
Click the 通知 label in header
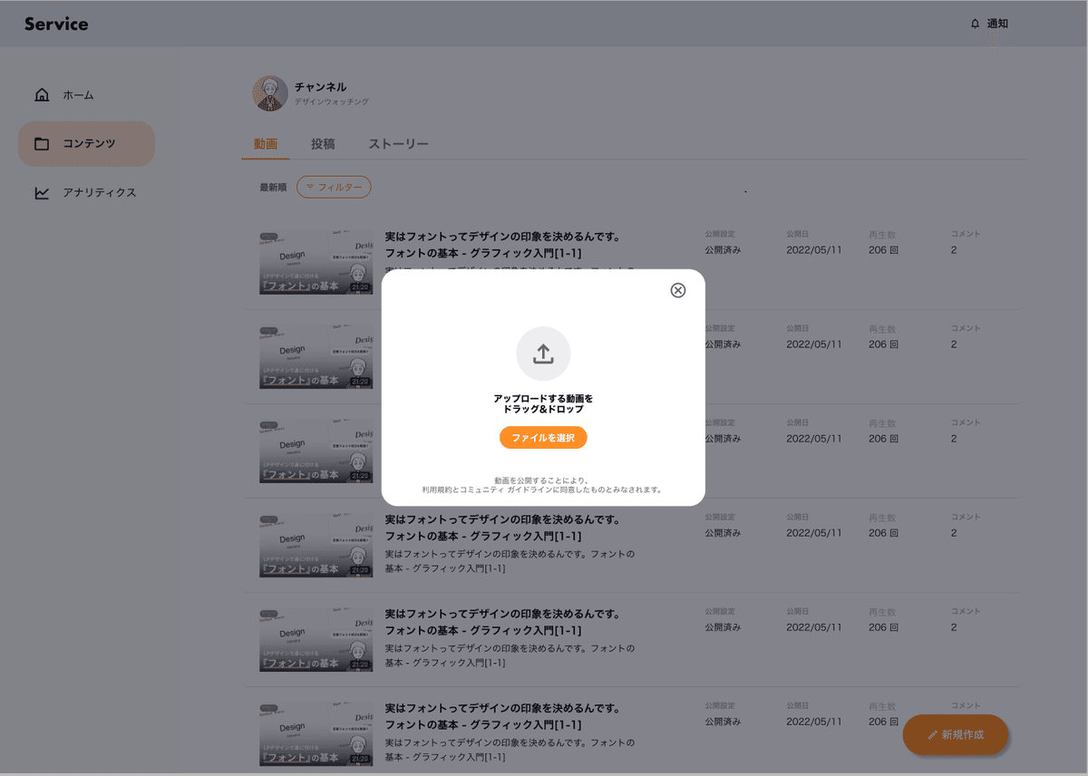(x=997, y=24)
